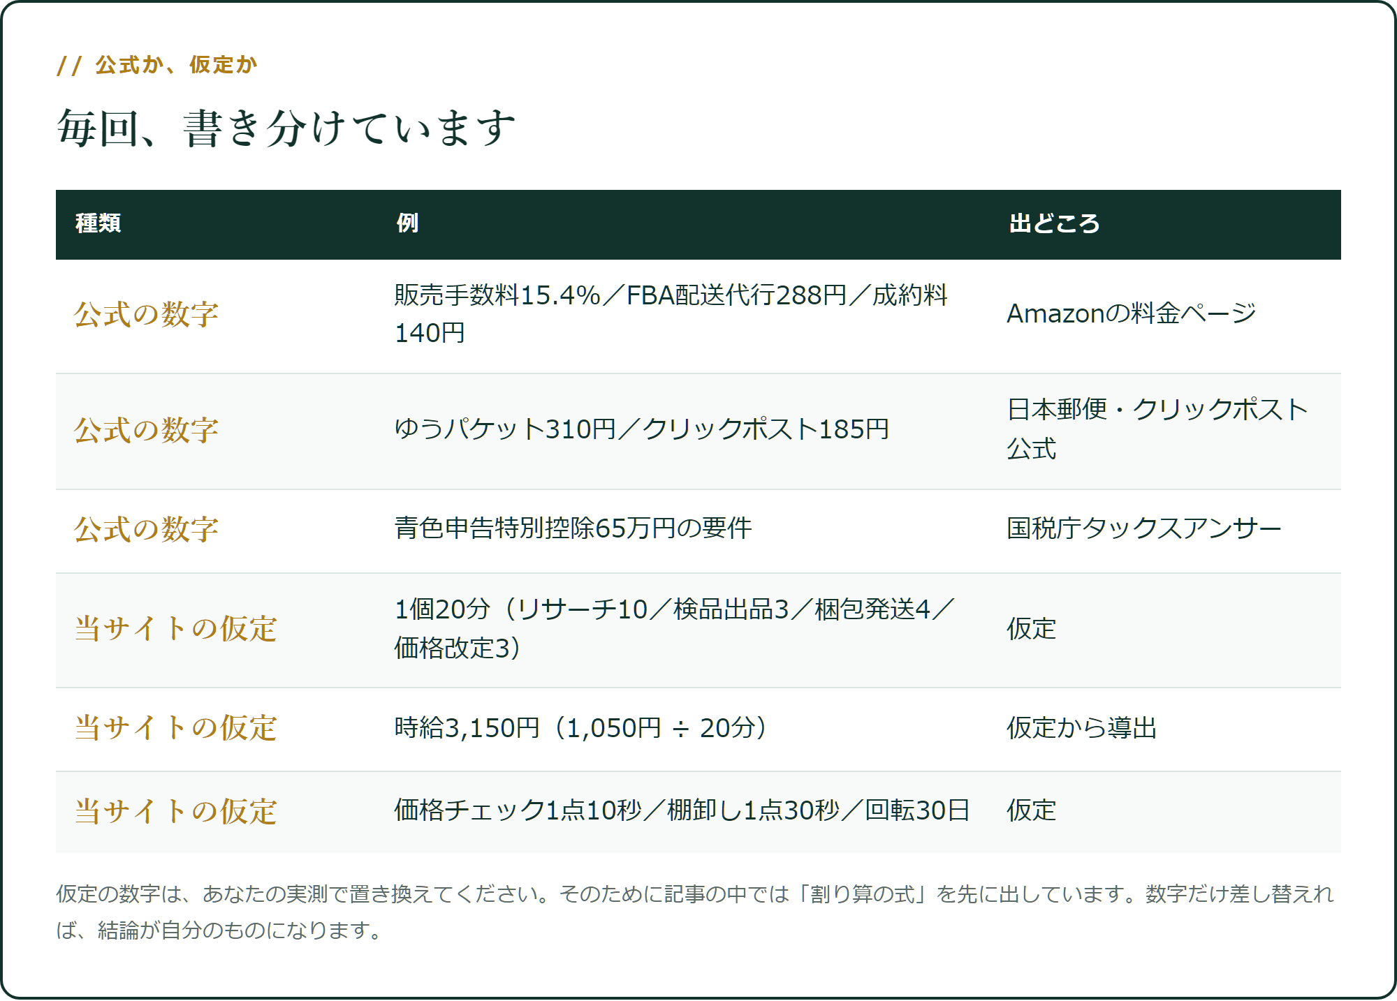Click the cell 販売手数料15.4%／FBA配送代行288円

tap(671, 314)
